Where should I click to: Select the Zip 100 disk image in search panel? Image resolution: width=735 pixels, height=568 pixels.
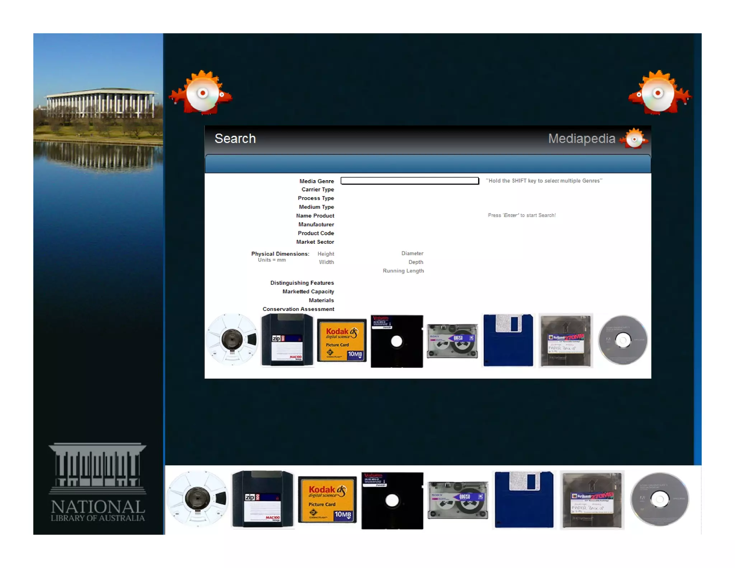click(287, 340)
